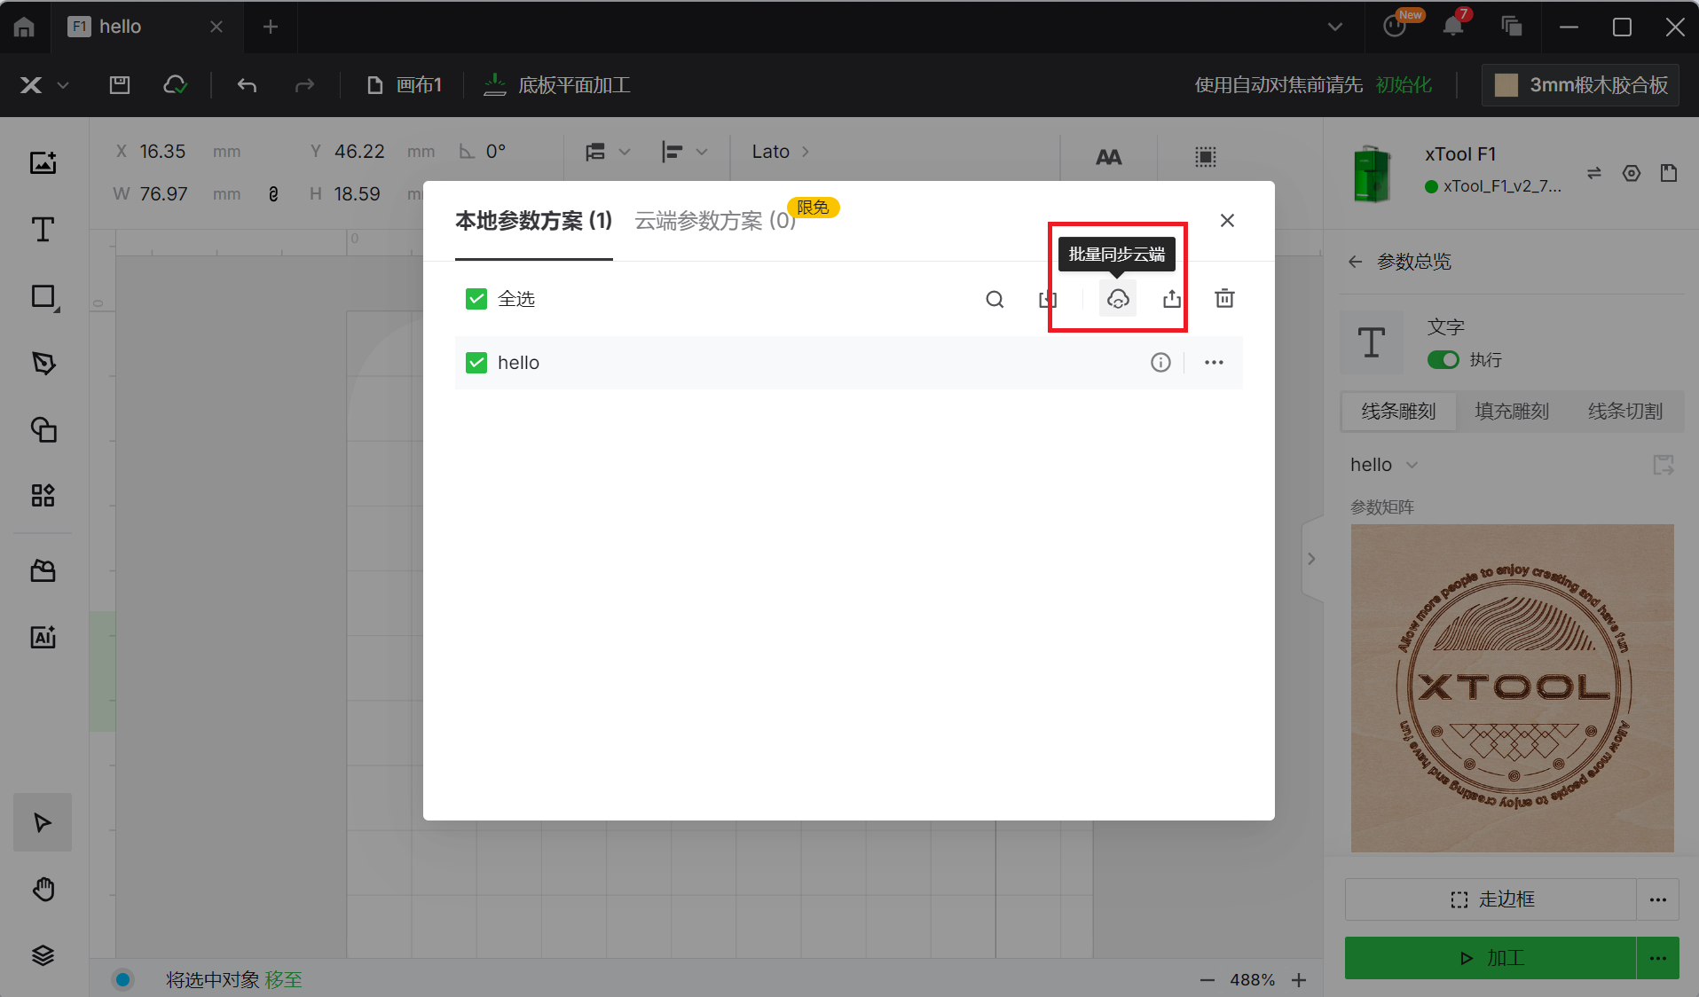
Task: Select the hand pan tool
Action: [x=43, y=889]
